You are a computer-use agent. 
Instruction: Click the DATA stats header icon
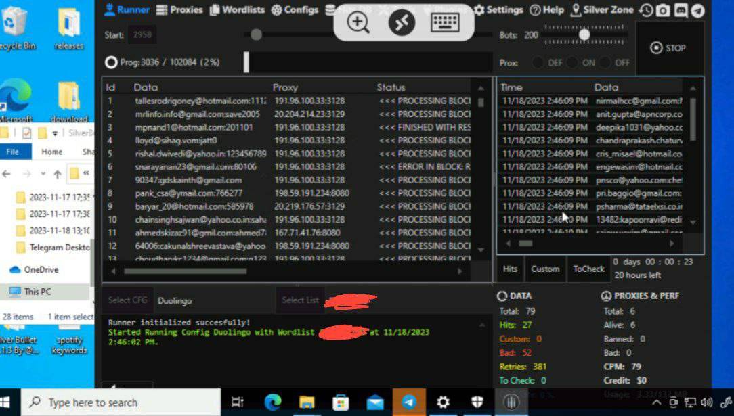tap(502, 296)
